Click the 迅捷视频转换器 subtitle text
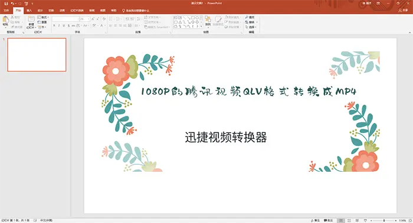This screenshot has height=223, width=413. click(x=226, y=137)
